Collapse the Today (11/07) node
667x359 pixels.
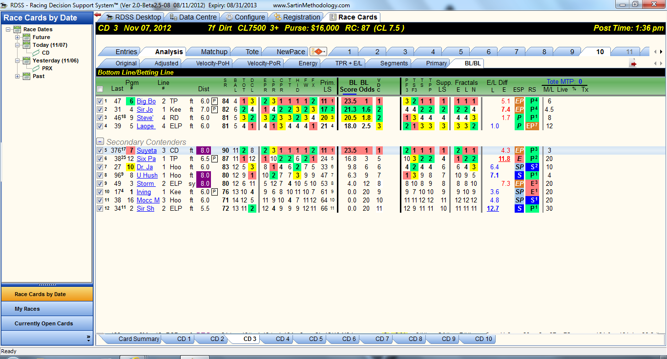pyautogui.click(x=17, y=45)
